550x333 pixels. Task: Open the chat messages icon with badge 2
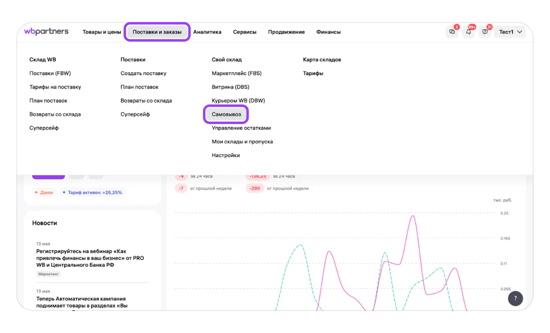coord(452,32)
